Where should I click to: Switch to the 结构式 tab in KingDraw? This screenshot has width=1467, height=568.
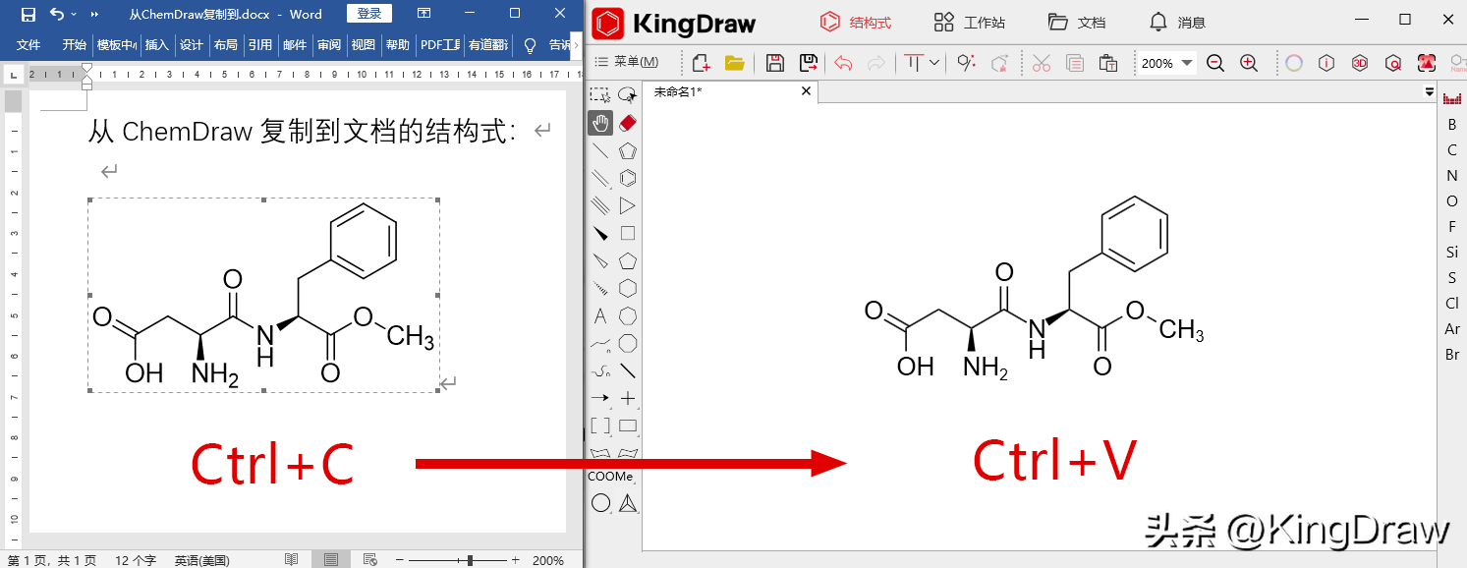point(856,22)
